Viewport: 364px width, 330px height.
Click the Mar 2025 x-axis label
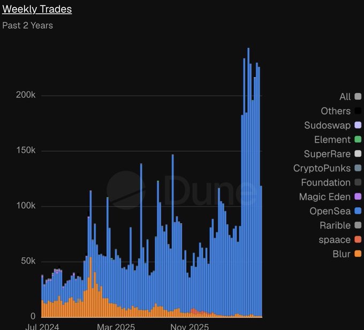[116, 326]
